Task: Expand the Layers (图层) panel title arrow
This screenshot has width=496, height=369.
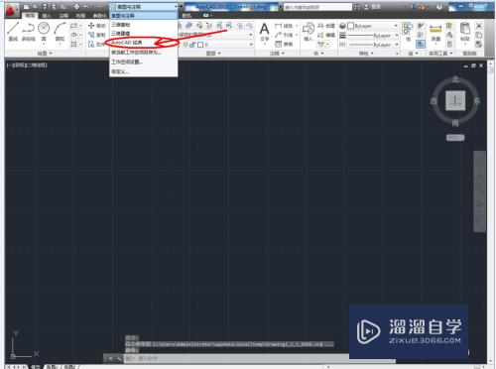Action: tap(219, 54)
